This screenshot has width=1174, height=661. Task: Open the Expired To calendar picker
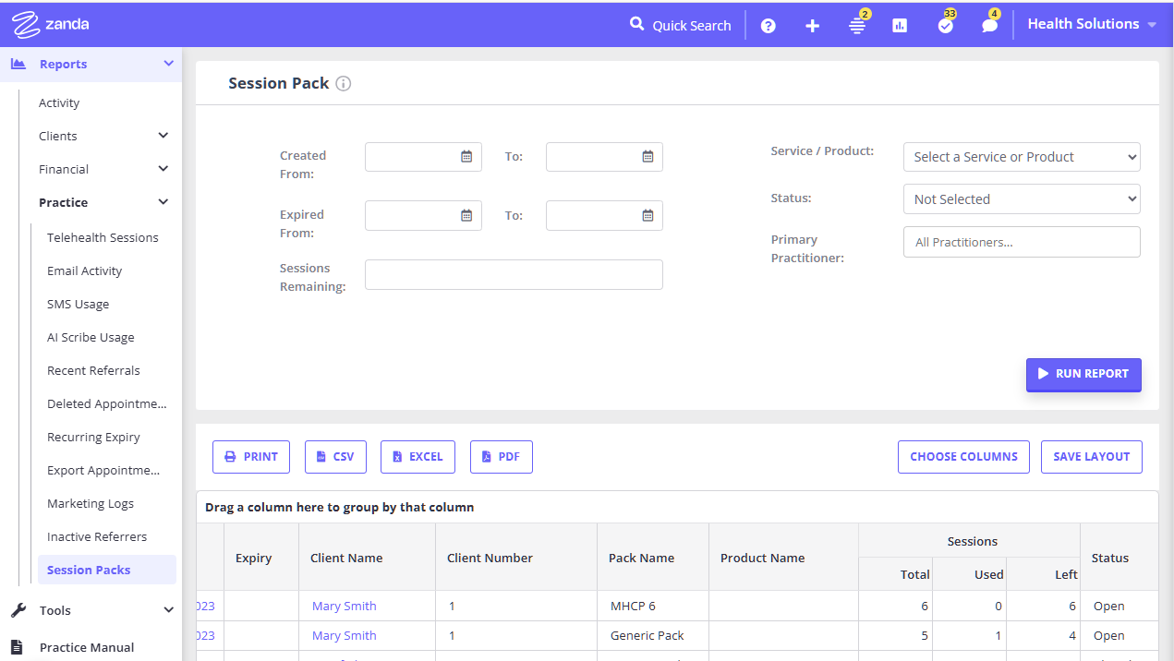[648, 216]
